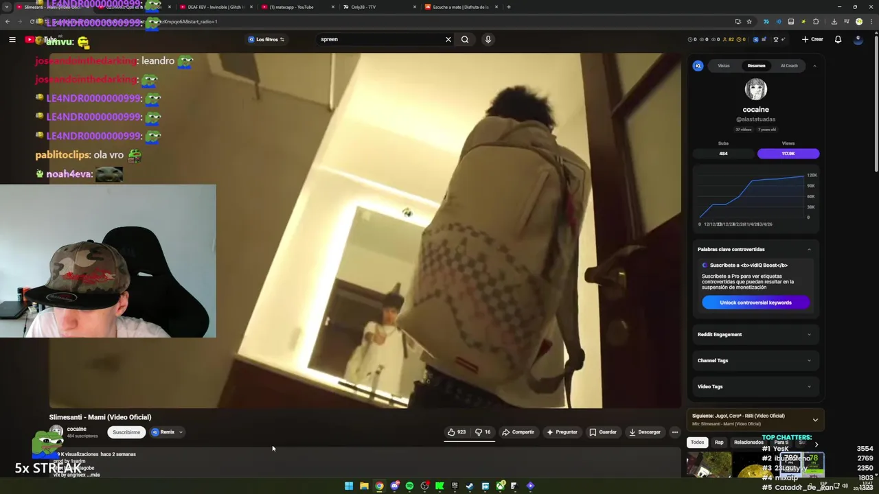
Task: Select the Todos filter chip
Action: [x=697, y=443]
